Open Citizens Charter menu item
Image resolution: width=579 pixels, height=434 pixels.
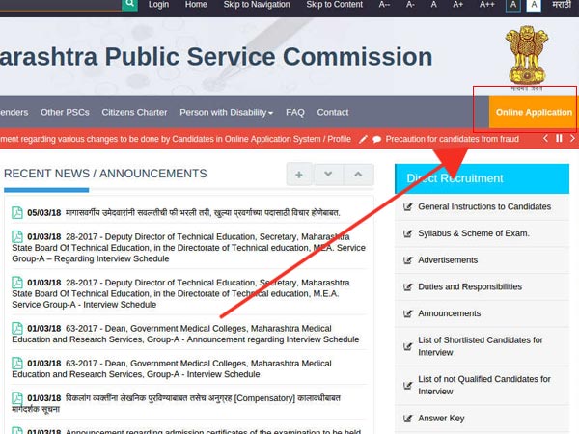pyautogui.click(x=134, y=112)
